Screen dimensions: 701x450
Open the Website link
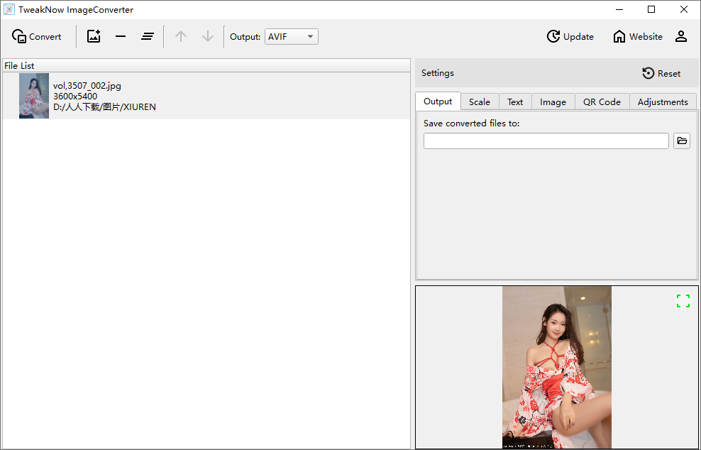[x=637, y=37]
